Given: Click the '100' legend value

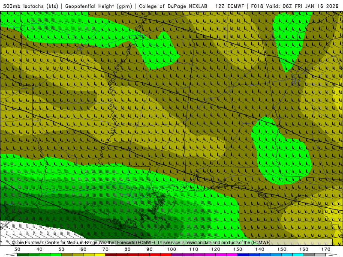Looking at the screenshot, I should (x=172, y=249).
